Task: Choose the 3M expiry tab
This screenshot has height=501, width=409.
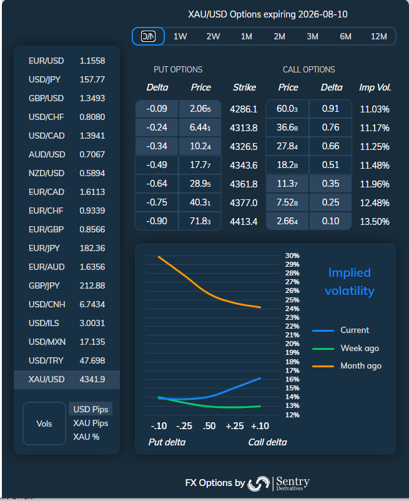Action: 312,36
